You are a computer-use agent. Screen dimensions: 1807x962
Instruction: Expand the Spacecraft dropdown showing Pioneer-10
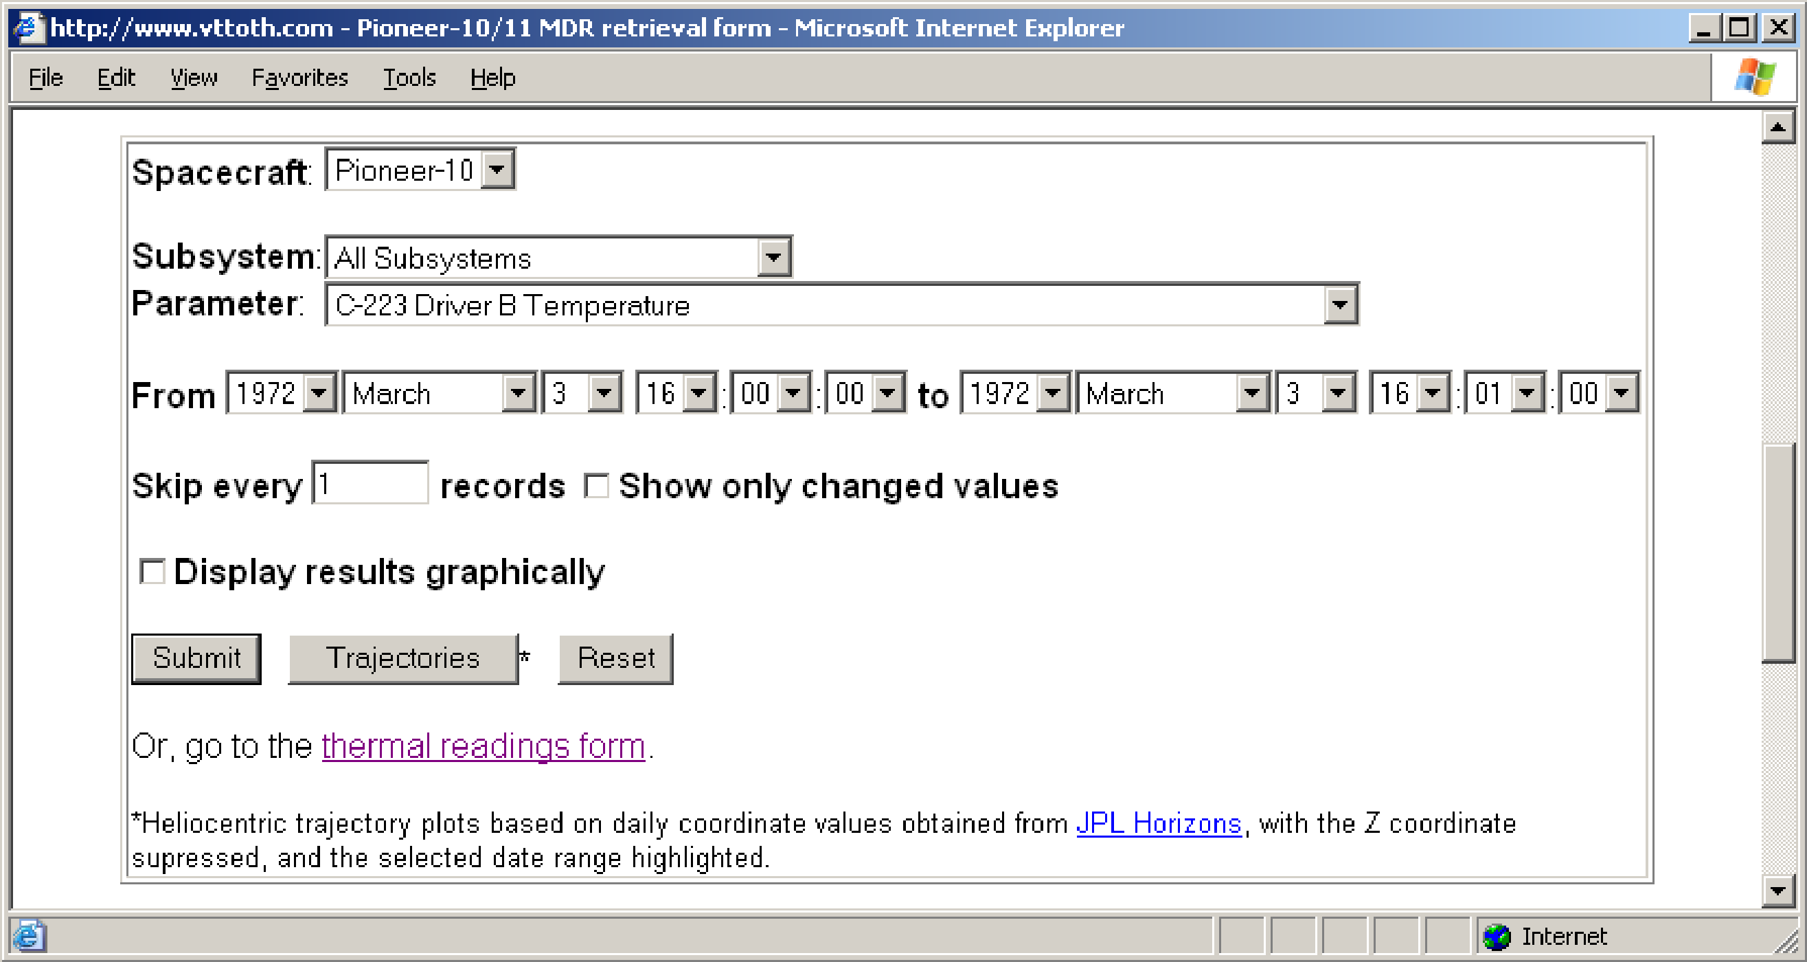click(x=420, y=169)
